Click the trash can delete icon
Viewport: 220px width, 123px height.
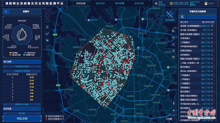(x=47, y=27)
